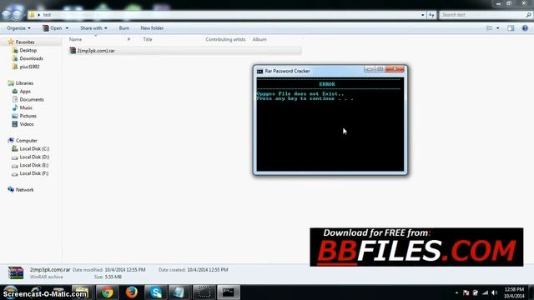534x300 pixels.
Task: Open the piuc1992 favorites folder
Action: 29,67
